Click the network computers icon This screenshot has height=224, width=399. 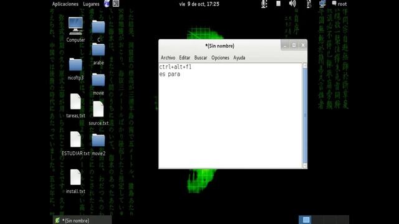(x=322, y=4)
